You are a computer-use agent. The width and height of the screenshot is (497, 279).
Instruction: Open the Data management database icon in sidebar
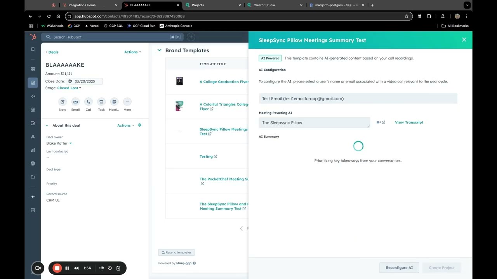tap(33, 164)
